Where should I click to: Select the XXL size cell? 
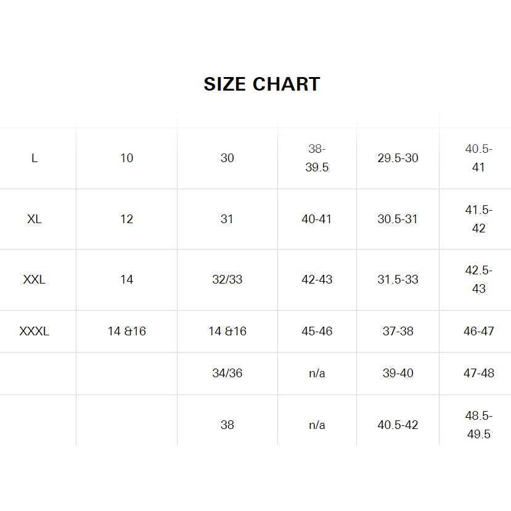coord(35,279)
